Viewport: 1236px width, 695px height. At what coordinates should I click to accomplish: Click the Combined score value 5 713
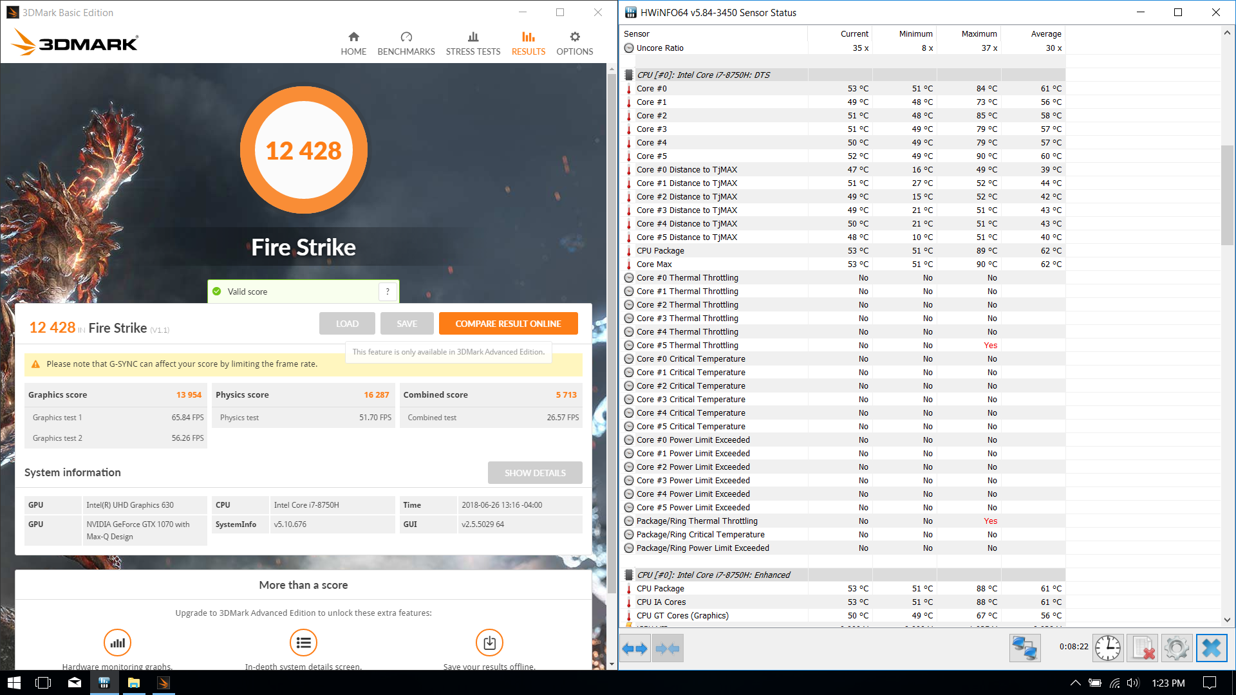(566, 395)
